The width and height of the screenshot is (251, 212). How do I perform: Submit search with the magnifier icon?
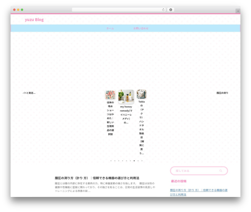pyautogui.click(x=221, y=171)
